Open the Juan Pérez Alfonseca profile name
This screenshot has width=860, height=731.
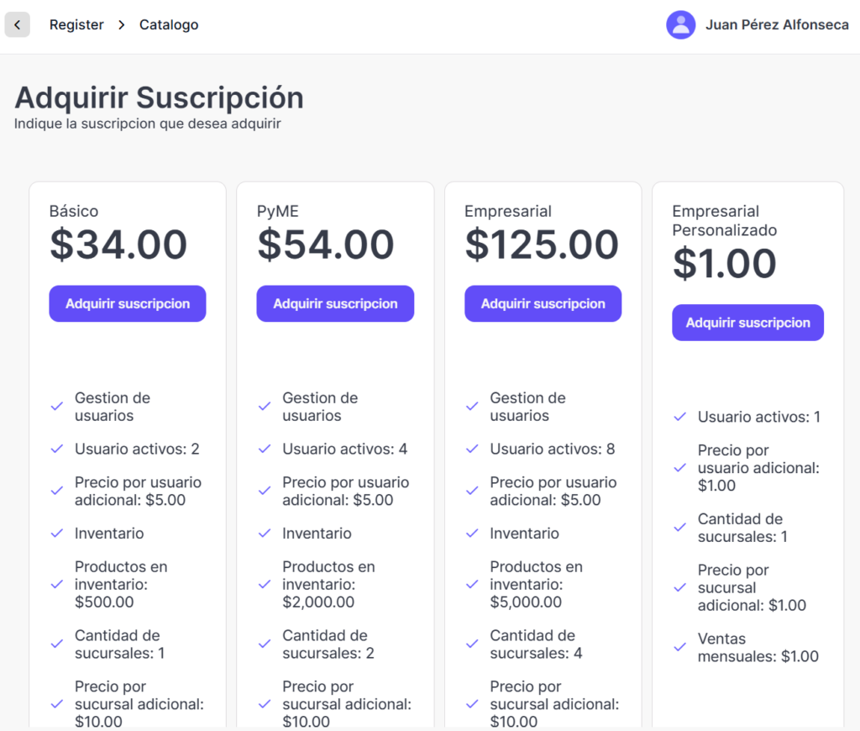point(777,25)
